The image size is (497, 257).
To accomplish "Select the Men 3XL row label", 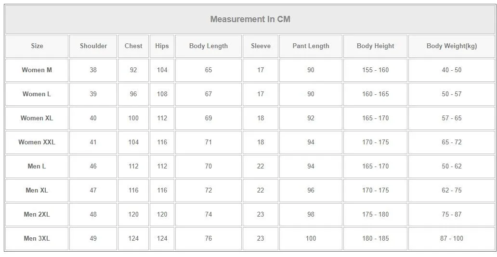I will pos(37,239).
